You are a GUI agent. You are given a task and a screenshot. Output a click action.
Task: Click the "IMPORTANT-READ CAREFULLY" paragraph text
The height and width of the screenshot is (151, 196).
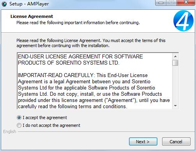(94, 91)
